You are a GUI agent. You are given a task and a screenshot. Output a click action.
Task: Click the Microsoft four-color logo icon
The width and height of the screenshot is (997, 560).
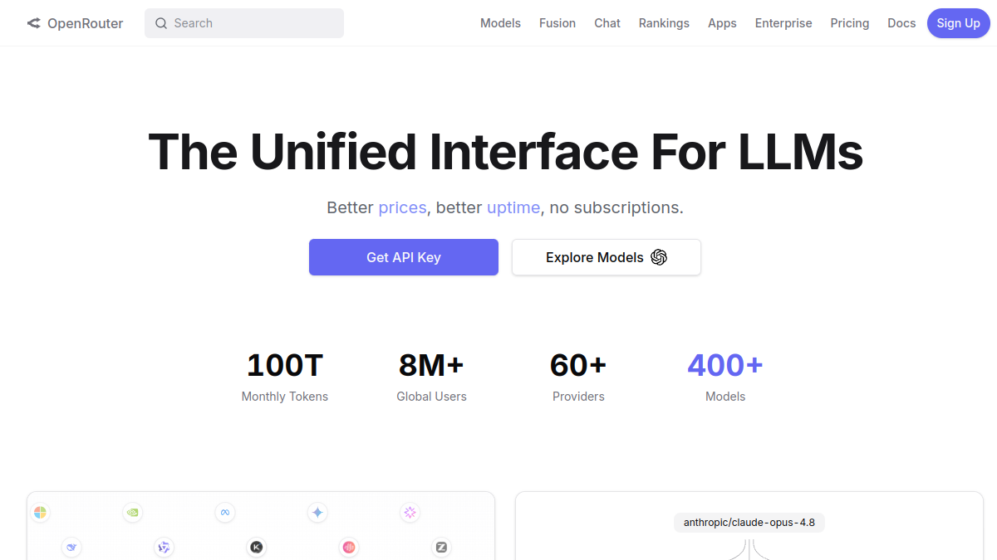pyautogui.click(x=40, y=513)
